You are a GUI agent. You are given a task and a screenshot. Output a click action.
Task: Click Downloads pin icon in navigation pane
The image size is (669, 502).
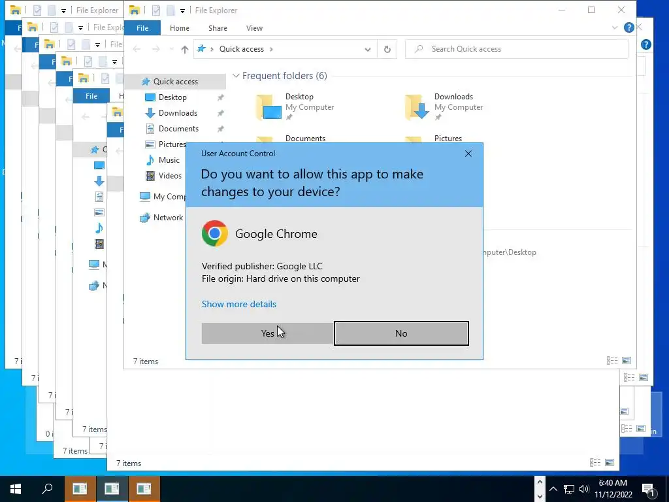[x=221, y=113]
